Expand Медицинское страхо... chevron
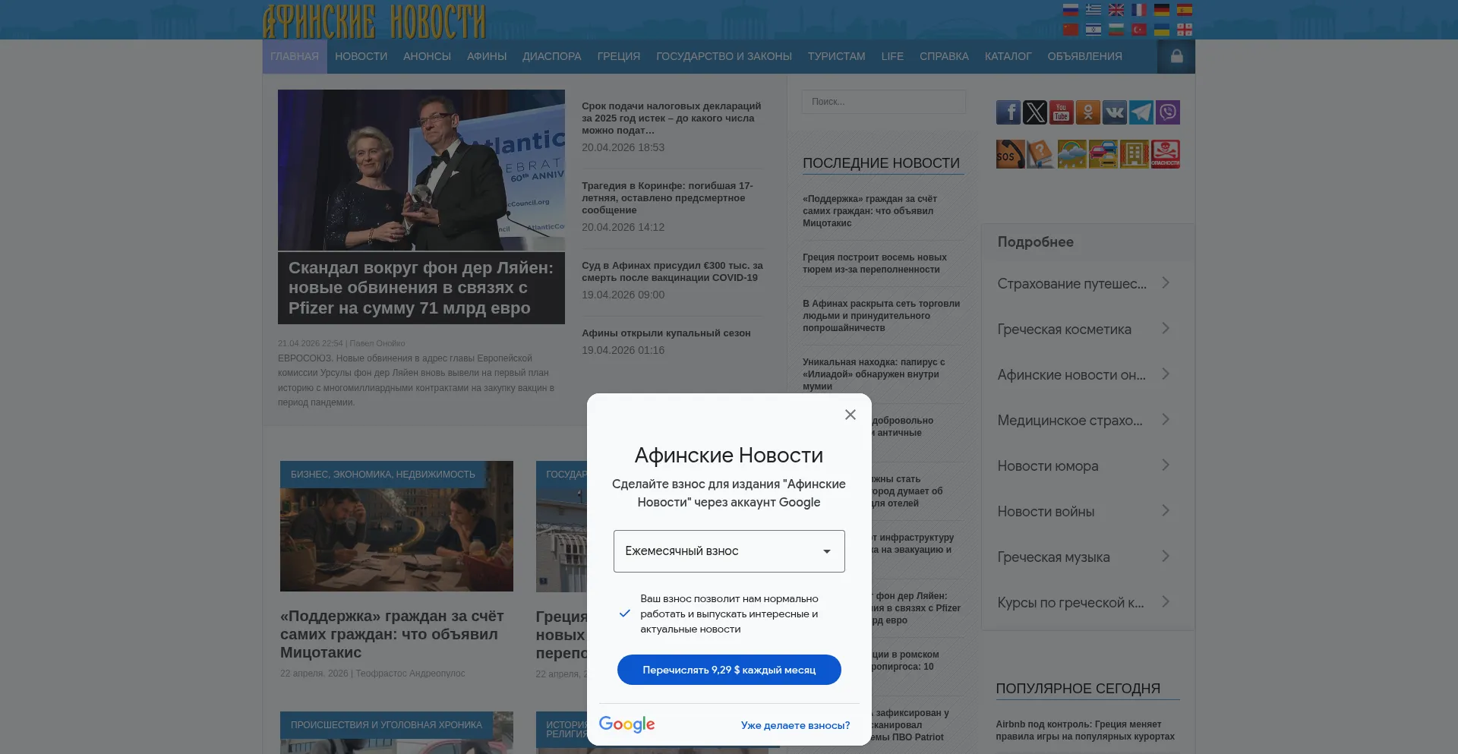This screenshot has height=754, width=1458. [1165, 420]
